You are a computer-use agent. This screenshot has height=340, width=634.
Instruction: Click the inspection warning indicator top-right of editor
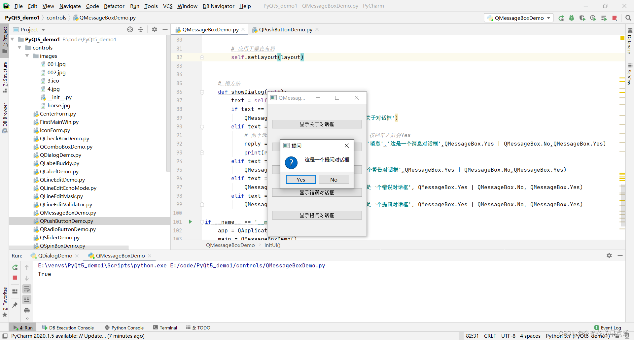click(622, 38)
